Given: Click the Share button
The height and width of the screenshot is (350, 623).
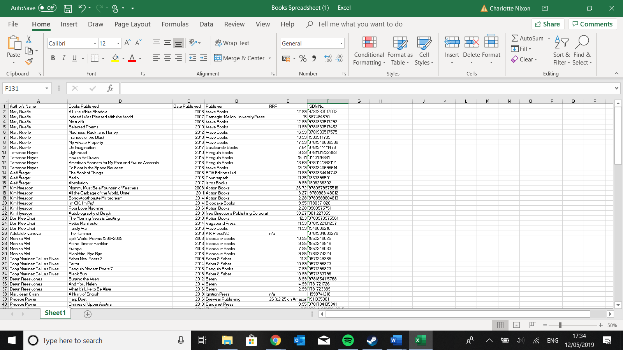Looking at the screenshot, I should coord(547,24).
